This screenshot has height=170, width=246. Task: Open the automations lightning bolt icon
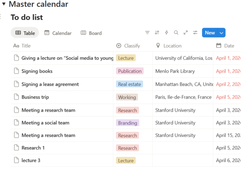[x=166, y=33]
